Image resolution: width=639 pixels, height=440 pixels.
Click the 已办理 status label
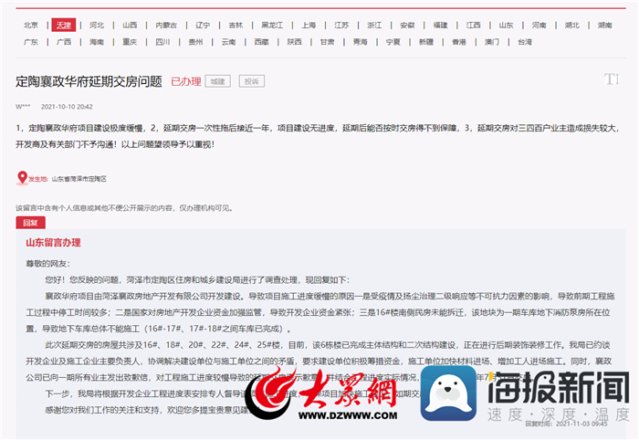pyautogui.click(x=186, y=81)
